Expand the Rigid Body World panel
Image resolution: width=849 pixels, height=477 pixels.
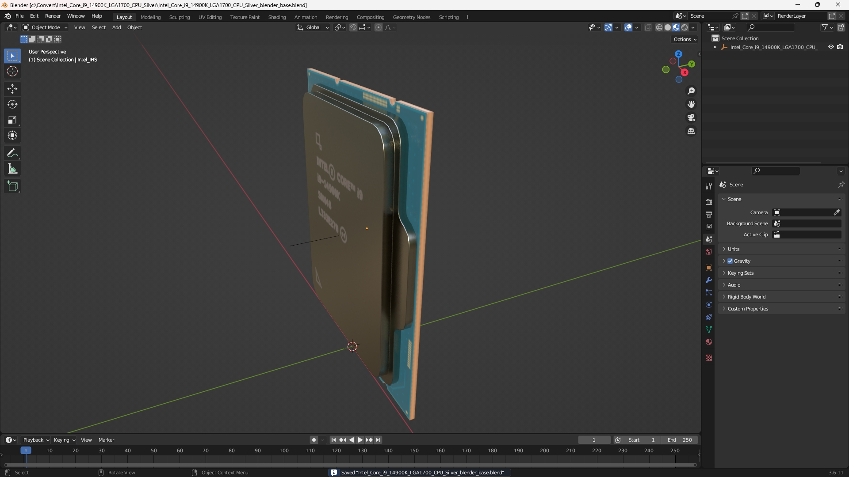click(782, 297)
